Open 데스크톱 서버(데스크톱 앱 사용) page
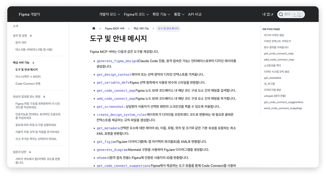Image resolution: width=326 pixels, height=176 pixels. [x=34, y=50]
